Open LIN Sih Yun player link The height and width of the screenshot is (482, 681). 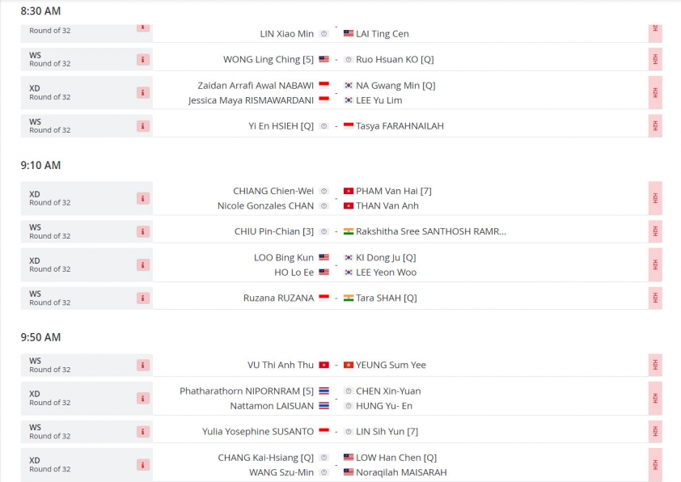click(x=387, y=432)
